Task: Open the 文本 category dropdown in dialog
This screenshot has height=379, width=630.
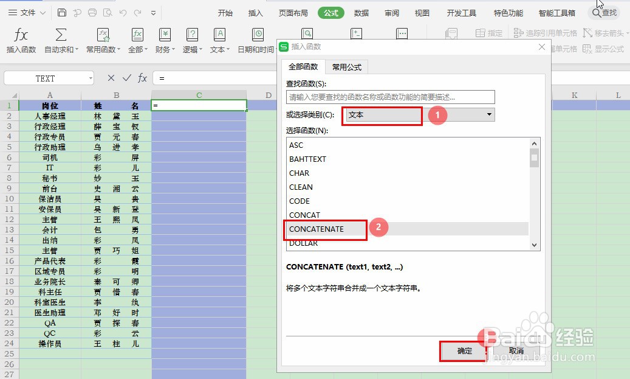Action: click(x=488, y=114)
